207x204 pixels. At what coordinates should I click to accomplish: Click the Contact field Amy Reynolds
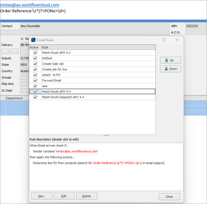click(95, 26)
